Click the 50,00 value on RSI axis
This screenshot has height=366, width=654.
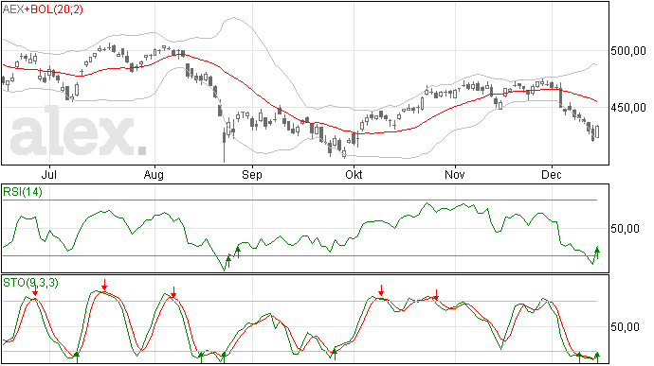click(x=625, y=229)
